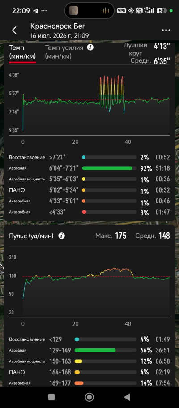Tap the ПАНО 5'02"-5'34" pace row
The image size is (179, 408).
[89, 190]
